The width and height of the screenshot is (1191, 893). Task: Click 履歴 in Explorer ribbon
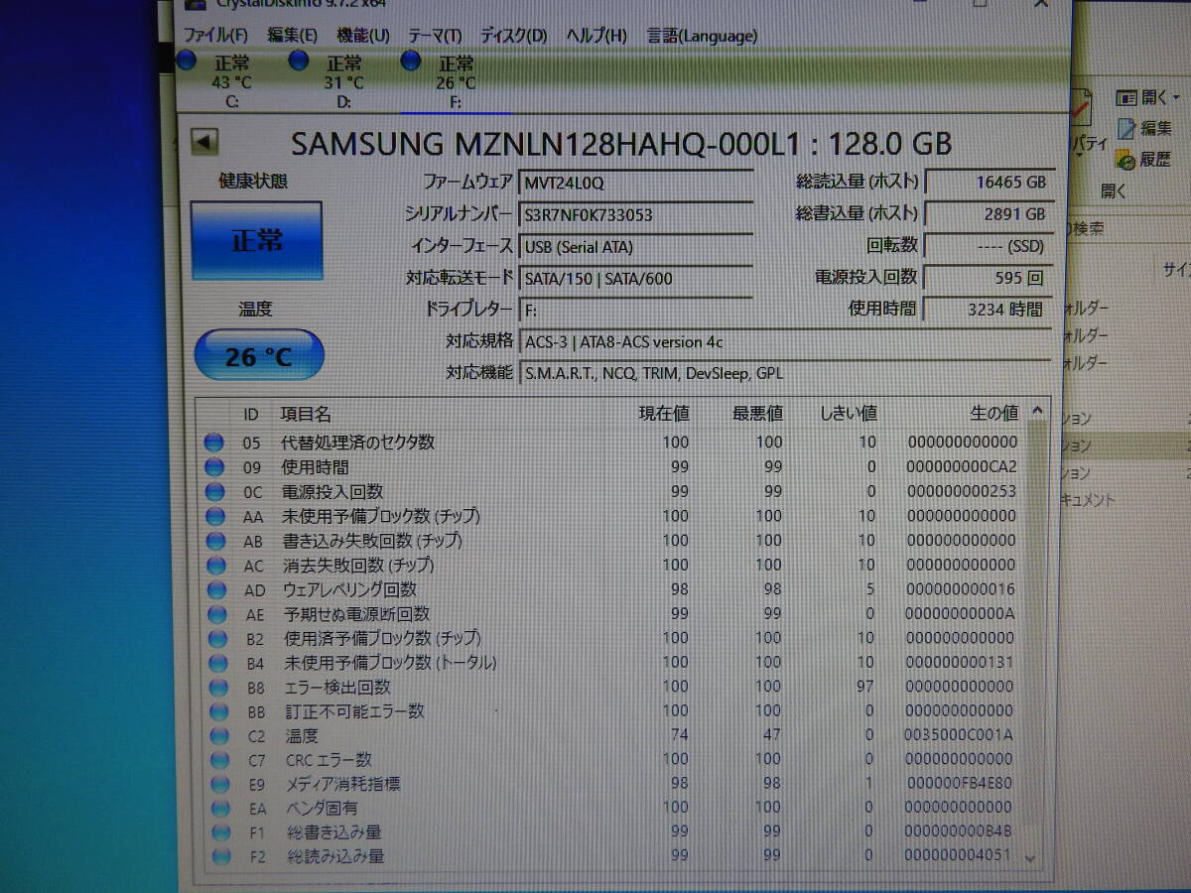pos(1143,159)
